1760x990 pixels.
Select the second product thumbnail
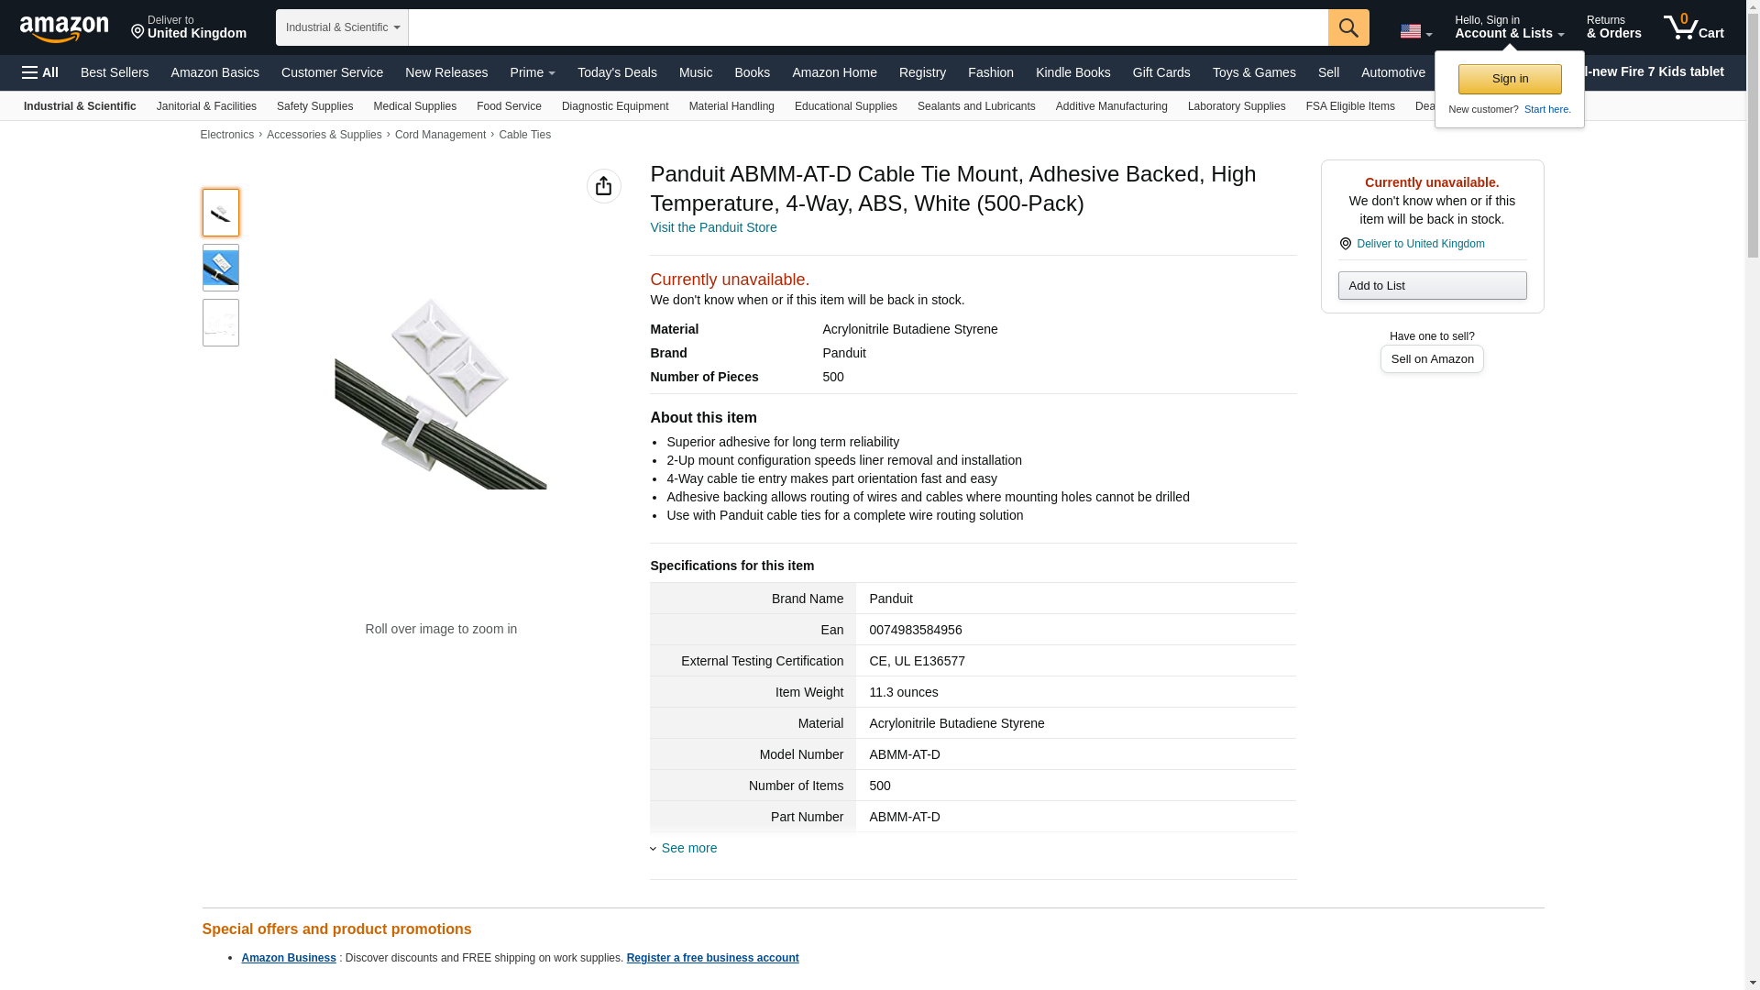220,268
